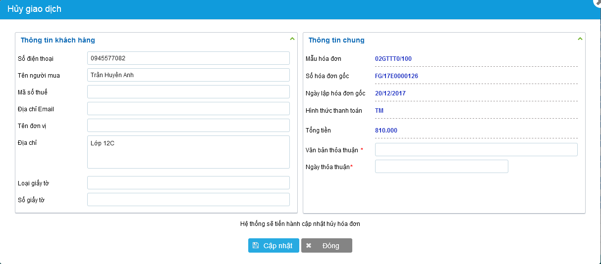Click the invoice number FG/17E0000126

click(x=396, y=76)
